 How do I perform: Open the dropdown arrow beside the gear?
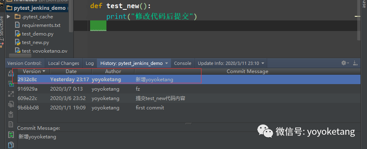point(348,63)
